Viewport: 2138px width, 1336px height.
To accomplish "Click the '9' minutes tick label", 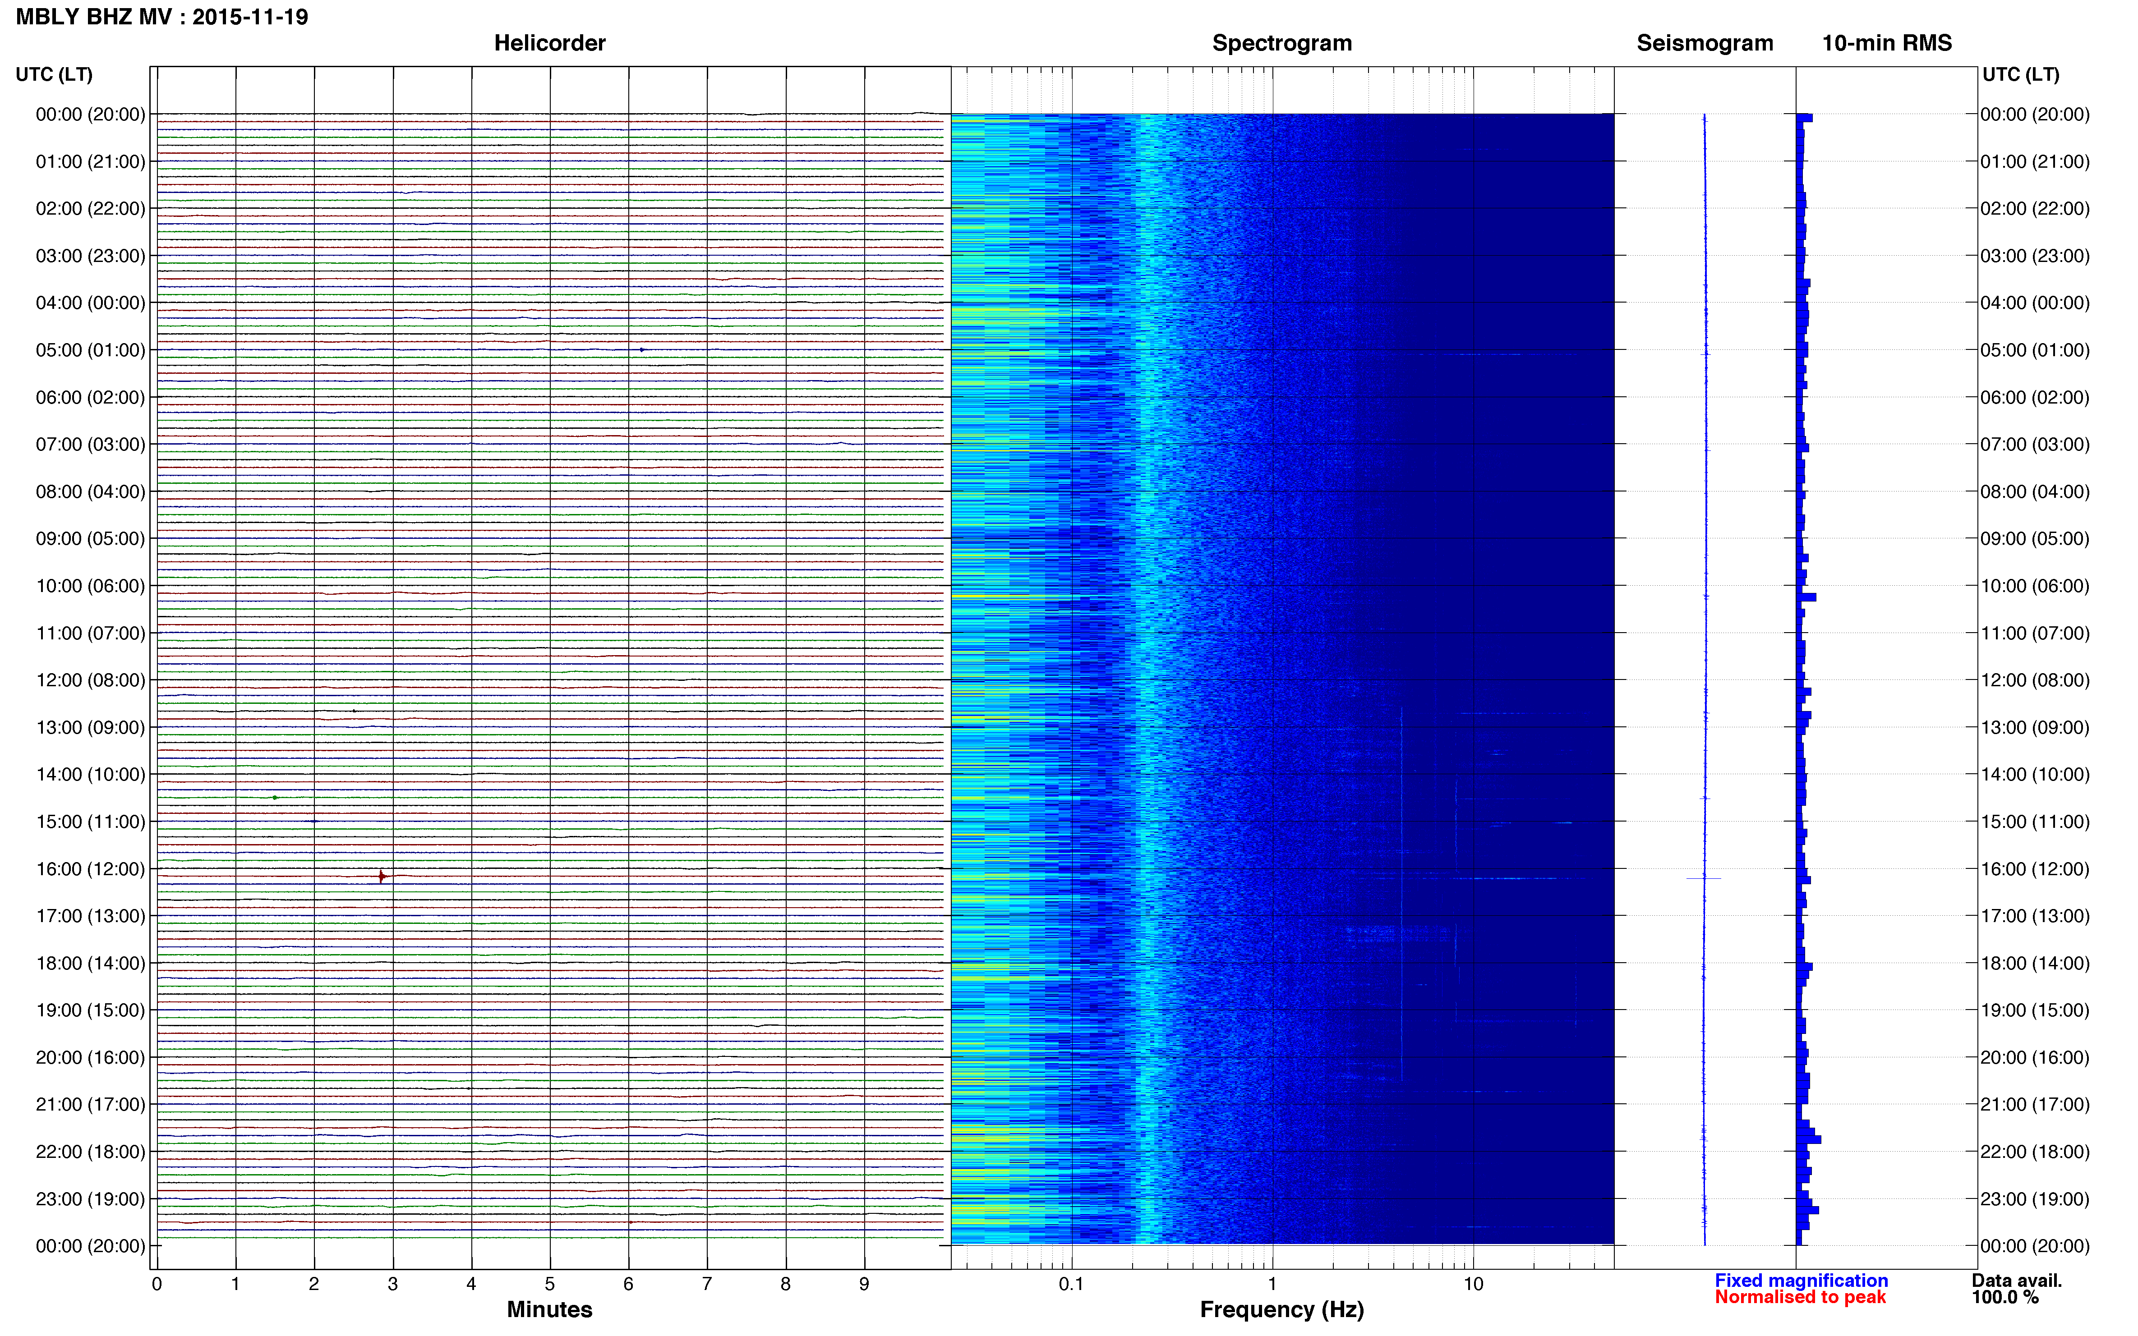I will [x=864, y=1284].
